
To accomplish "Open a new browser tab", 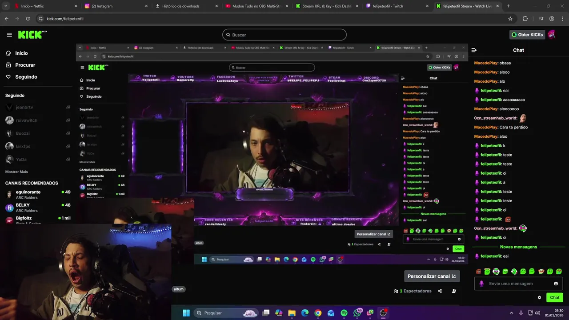I will click(x=508, y=6).
